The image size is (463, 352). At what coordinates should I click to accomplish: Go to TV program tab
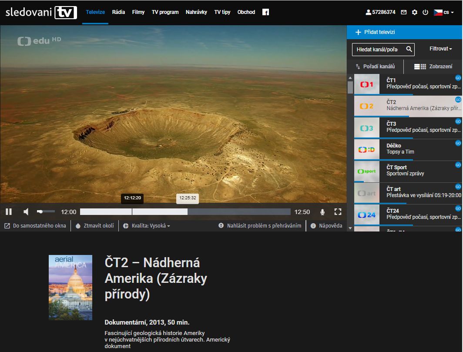[165, 12]
